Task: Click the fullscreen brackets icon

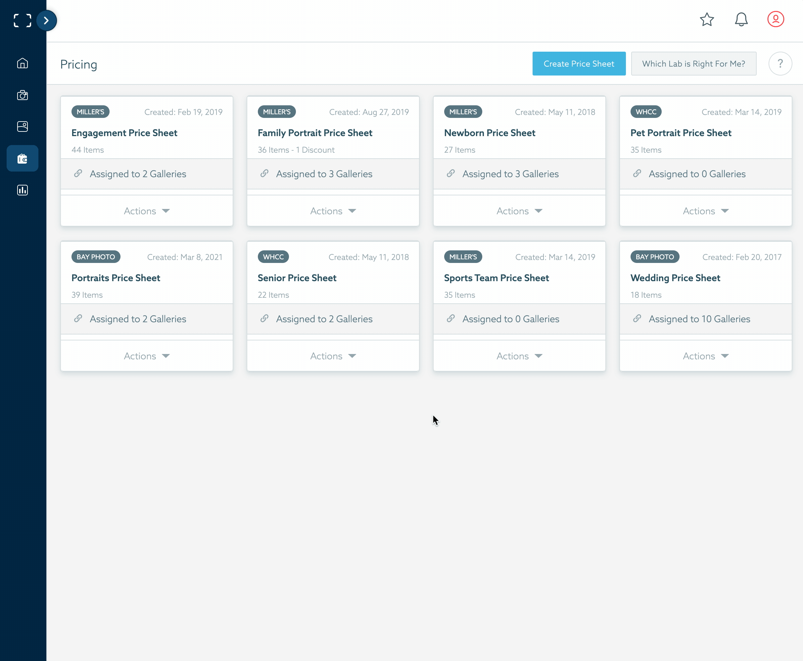Action: 23,21
